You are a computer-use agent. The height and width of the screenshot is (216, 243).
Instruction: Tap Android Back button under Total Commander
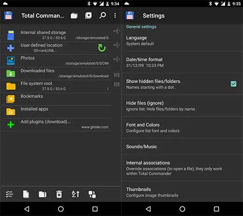coord(27,209)
